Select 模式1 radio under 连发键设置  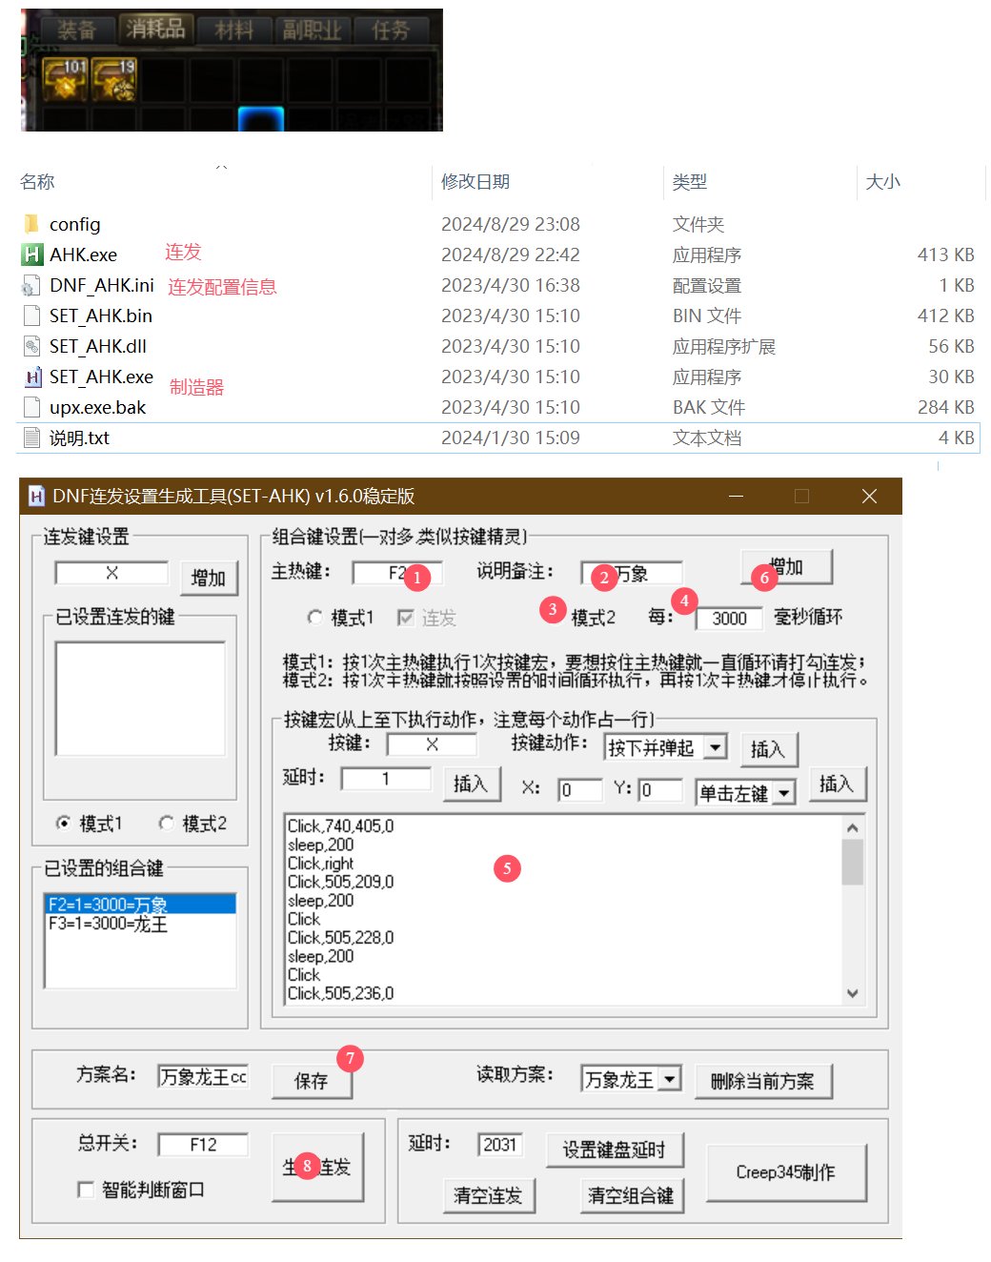(63, 823)
